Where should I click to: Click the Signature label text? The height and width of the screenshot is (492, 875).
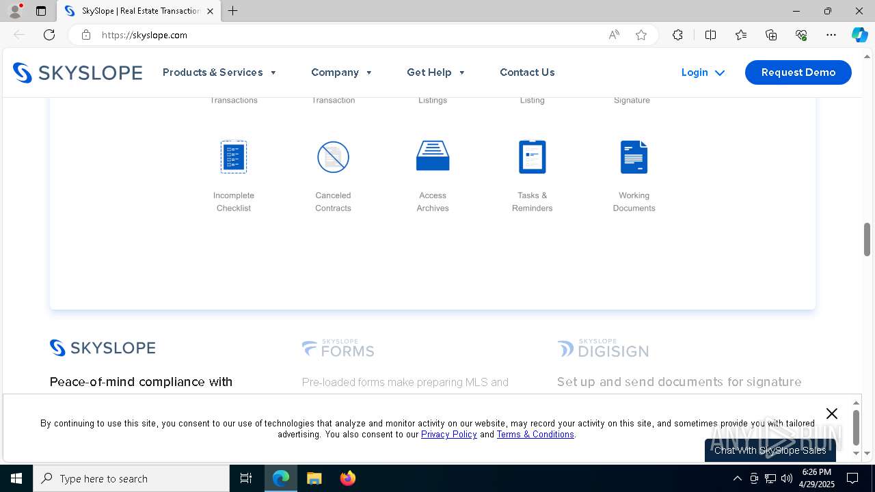pos(632,100)
